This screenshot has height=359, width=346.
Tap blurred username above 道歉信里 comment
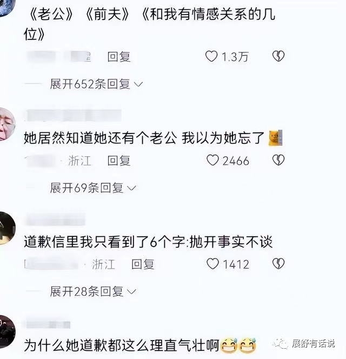(56, 220)
